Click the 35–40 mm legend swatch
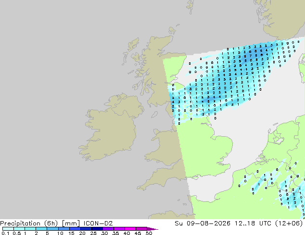Screen dimensions: 305x235 (x=119, y=229)
